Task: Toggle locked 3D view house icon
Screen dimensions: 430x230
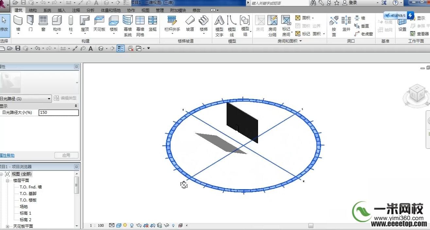Action: pos(160,225)
